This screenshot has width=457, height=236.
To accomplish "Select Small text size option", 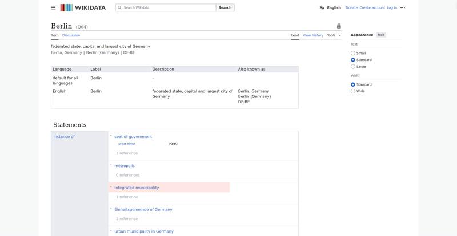I will tap(353, 53).
